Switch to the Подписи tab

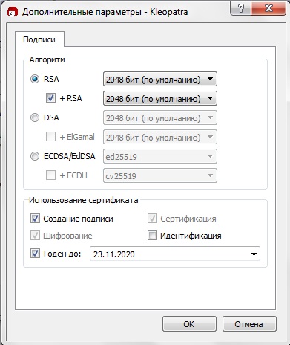(39, 39)
